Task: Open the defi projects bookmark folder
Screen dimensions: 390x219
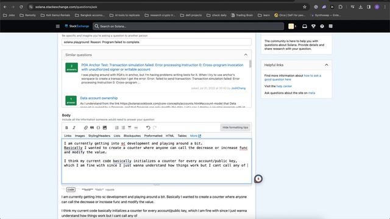Action: 191,15
